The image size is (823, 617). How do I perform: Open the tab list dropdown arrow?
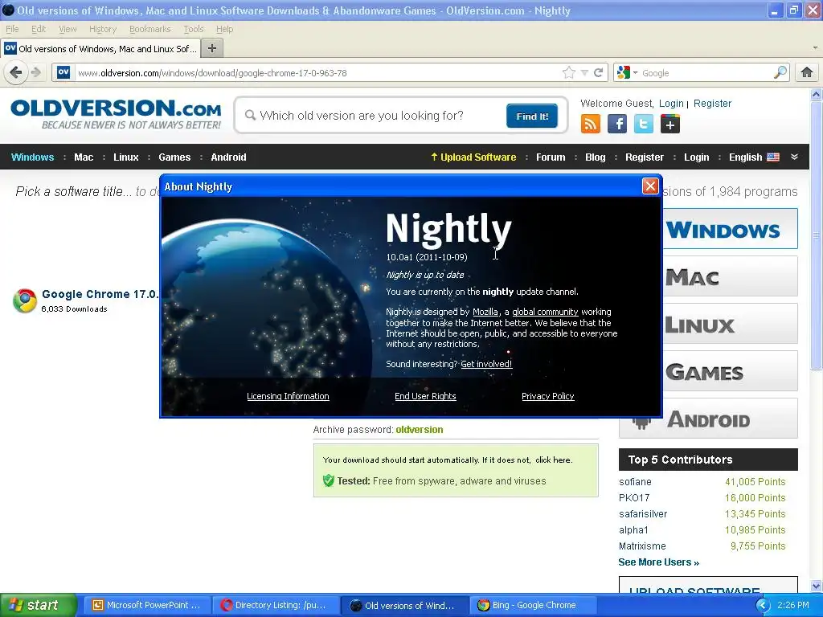(815, 48)
